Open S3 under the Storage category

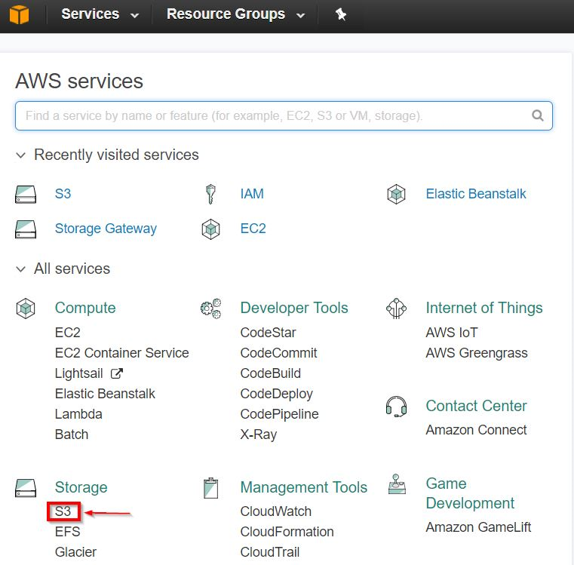63,511
